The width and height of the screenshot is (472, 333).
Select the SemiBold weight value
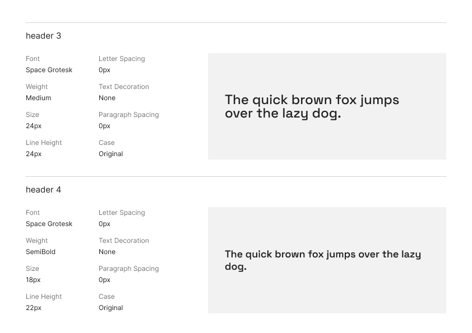coord(40,252)
